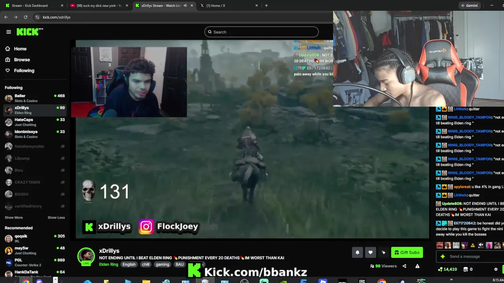Select the English tag
This screenshot has width=504, height=283.
tap(129, 265)
